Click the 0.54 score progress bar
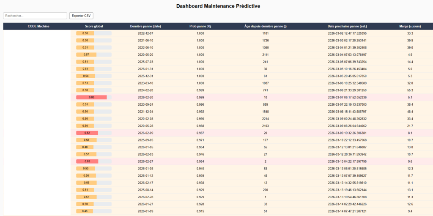This screenshot has width=433, height=216. [x=86, y=76]
